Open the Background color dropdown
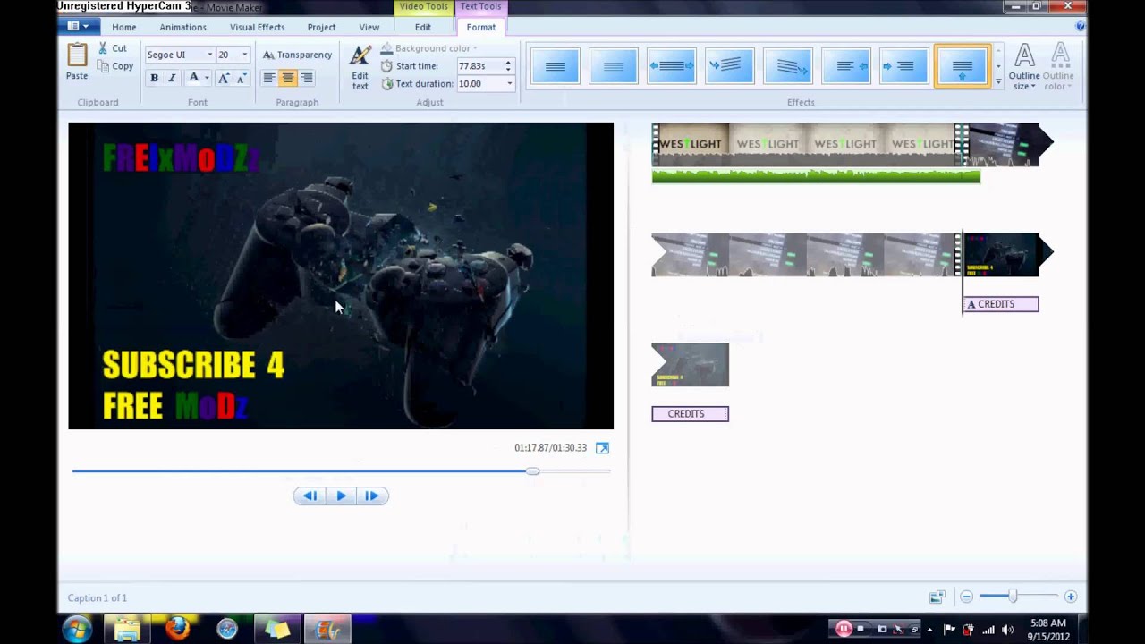 tap(429, 48)
